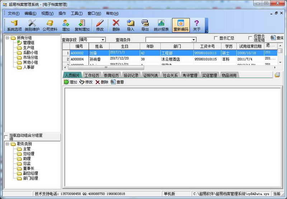Switch to the 物品领用 tab
The height and width of the screenshot is (199, 287).
(229, 75)
